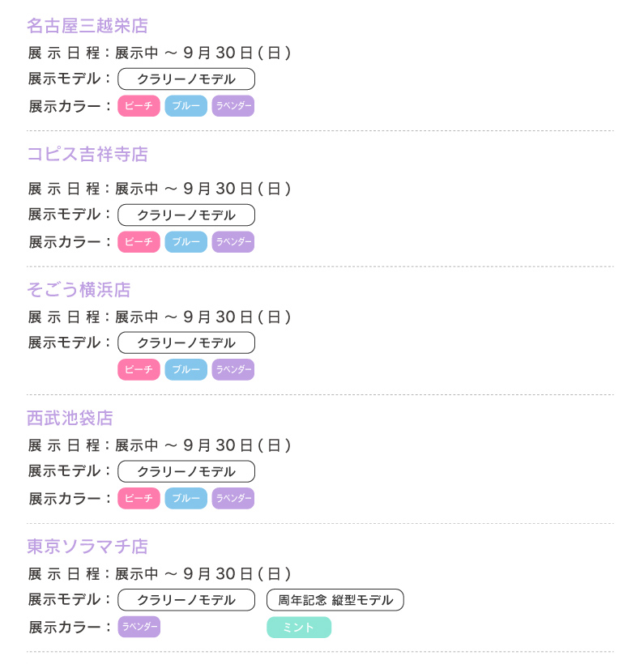Click クラリーノモデル button under 西武池袋店
The width and height of the screenshot is (640, 664).
(x=186, y=471)
